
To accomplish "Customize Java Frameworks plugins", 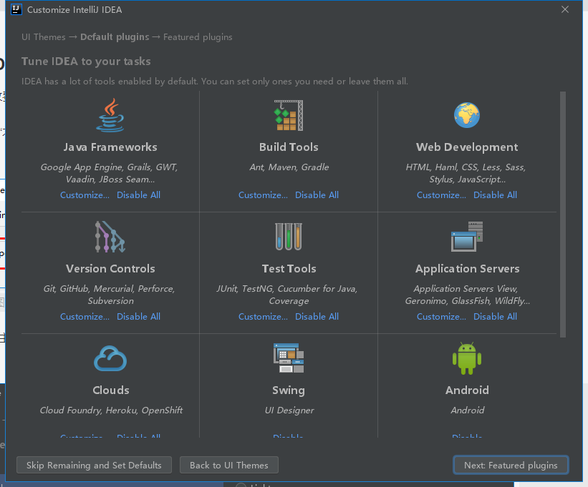I will [85, 195].
